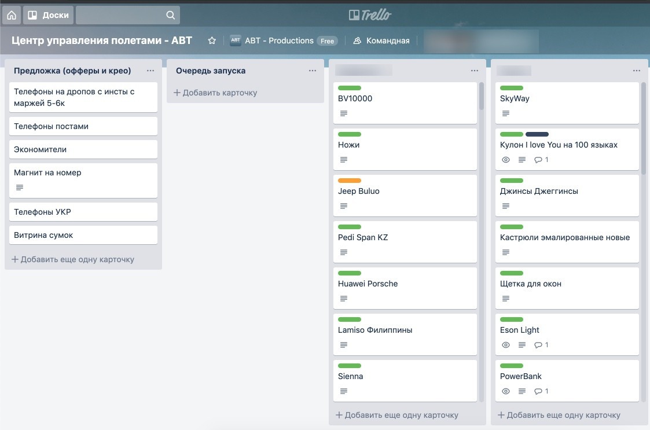650x430 pixels.
Task: Open the Экономители card
Action: pos(83,149)
